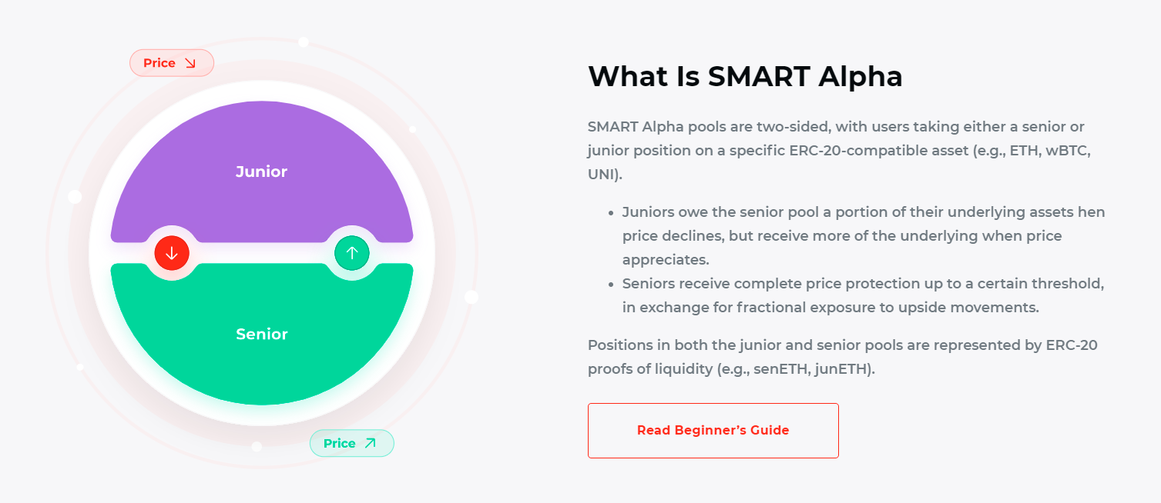Click the bullet starting with Juniors owe
The height and width of the screenshot is (503, 1161).
pos(863,235)
